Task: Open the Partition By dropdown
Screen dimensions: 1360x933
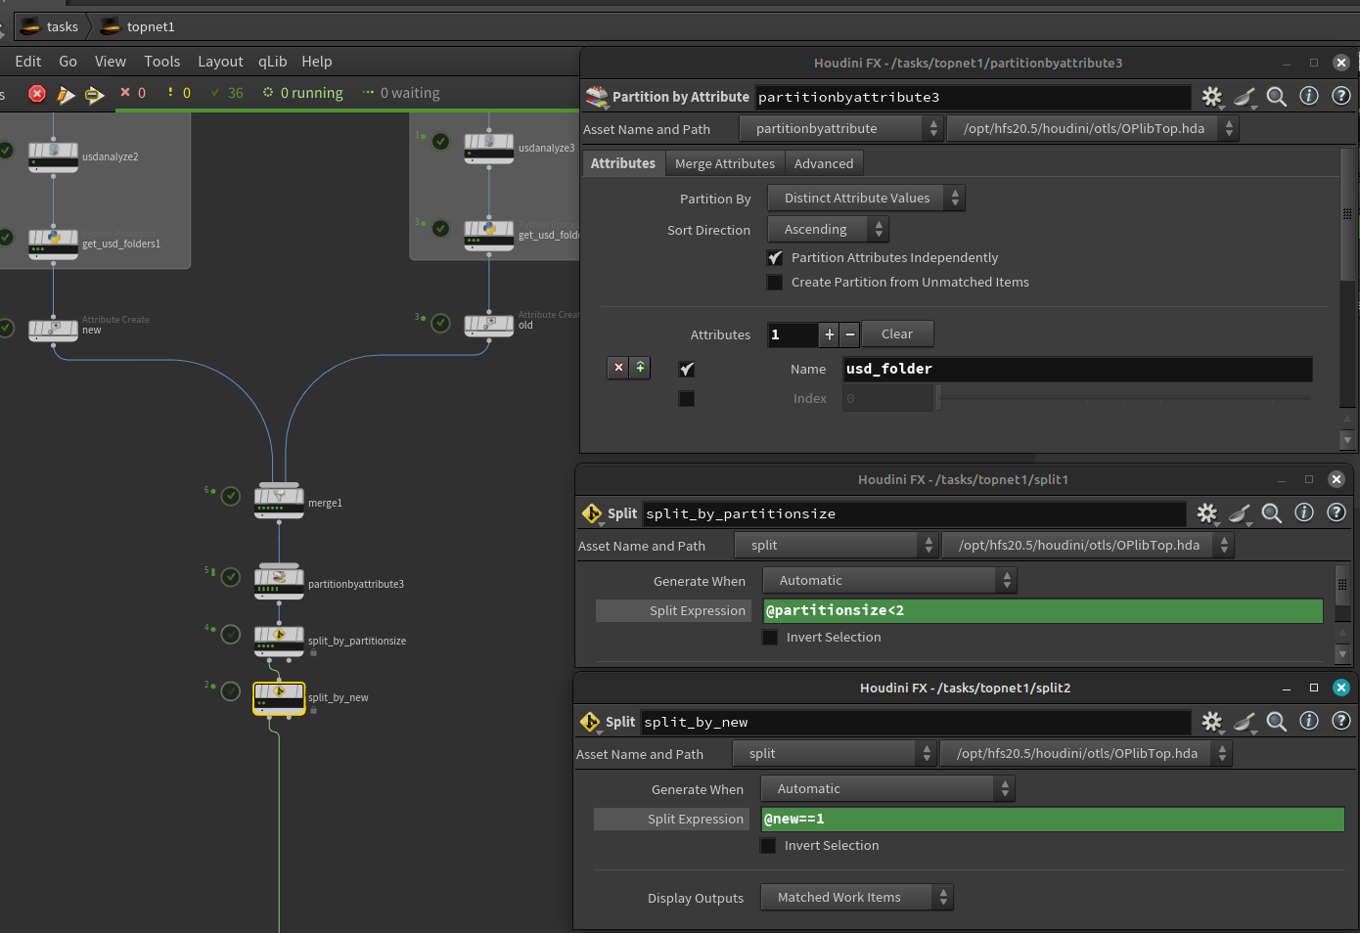Action: pyautogui.click(x=866, y=199)
